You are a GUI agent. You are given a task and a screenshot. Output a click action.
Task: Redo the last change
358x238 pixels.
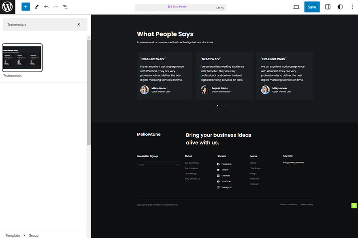[x=55, y=6]
